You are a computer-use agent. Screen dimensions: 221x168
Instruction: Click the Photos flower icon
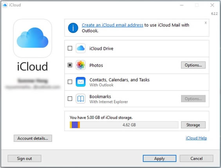point(81,65)
